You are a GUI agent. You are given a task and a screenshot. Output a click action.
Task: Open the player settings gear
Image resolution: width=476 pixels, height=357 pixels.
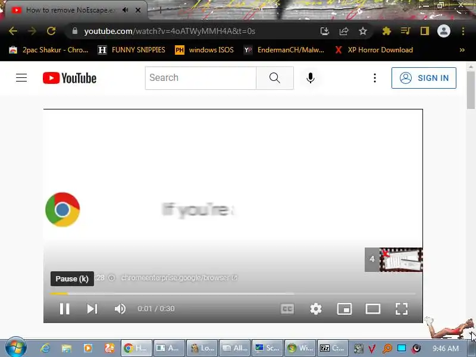316,309
